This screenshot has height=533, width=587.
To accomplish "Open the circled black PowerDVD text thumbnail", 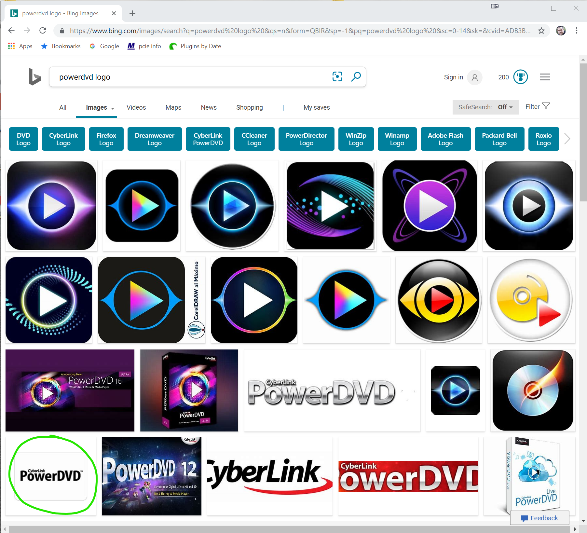I will (51, 476).
